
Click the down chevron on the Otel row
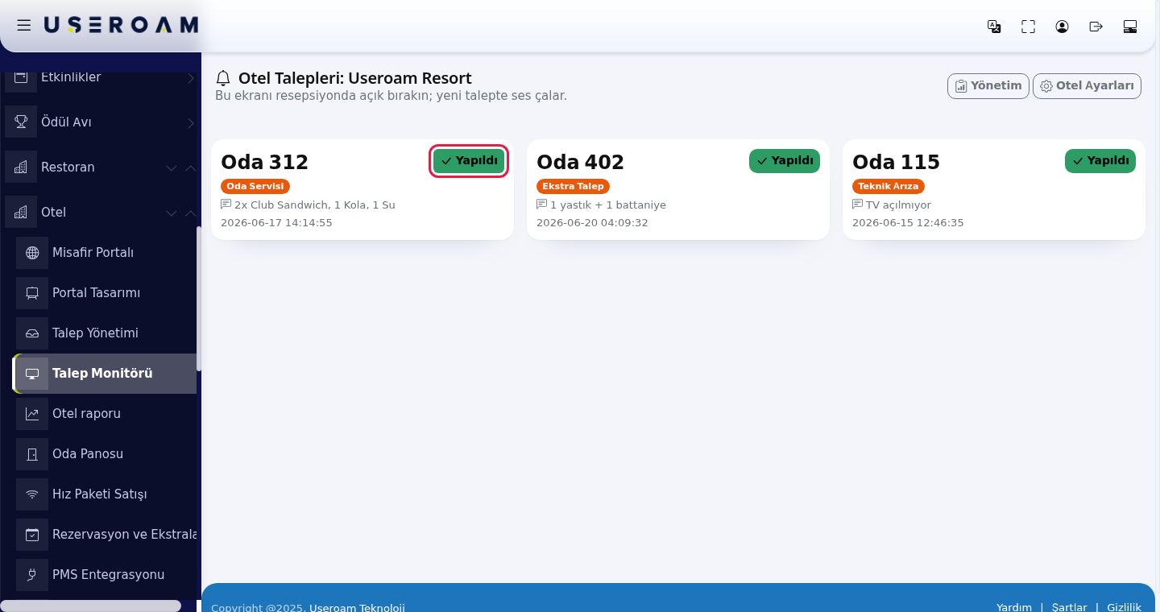tap(172, 213)
